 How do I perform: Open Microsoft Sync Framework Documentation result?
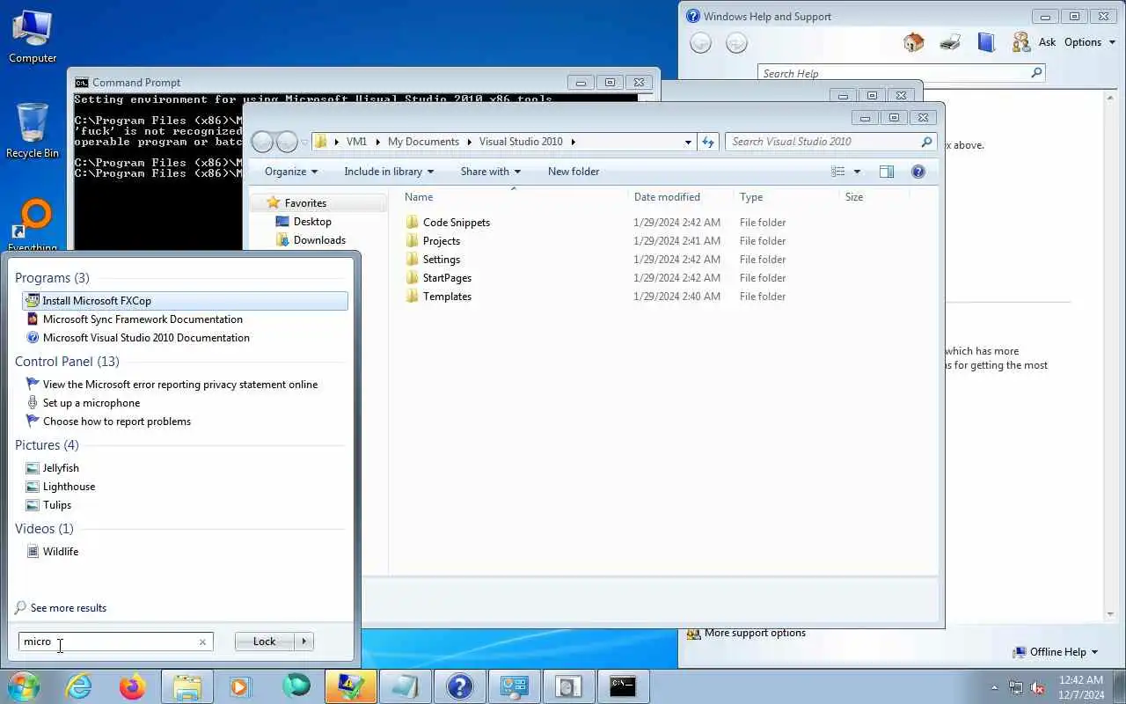[x=143, y=319]
